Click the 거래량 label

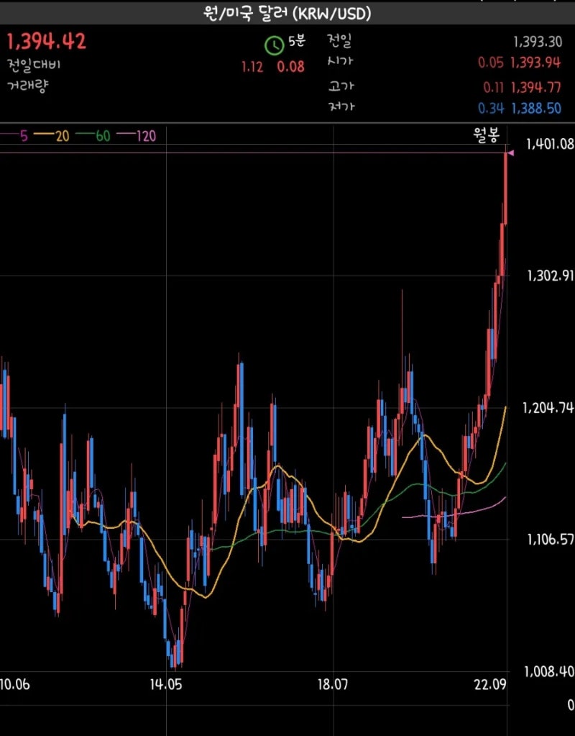click(x=27, y=86)
